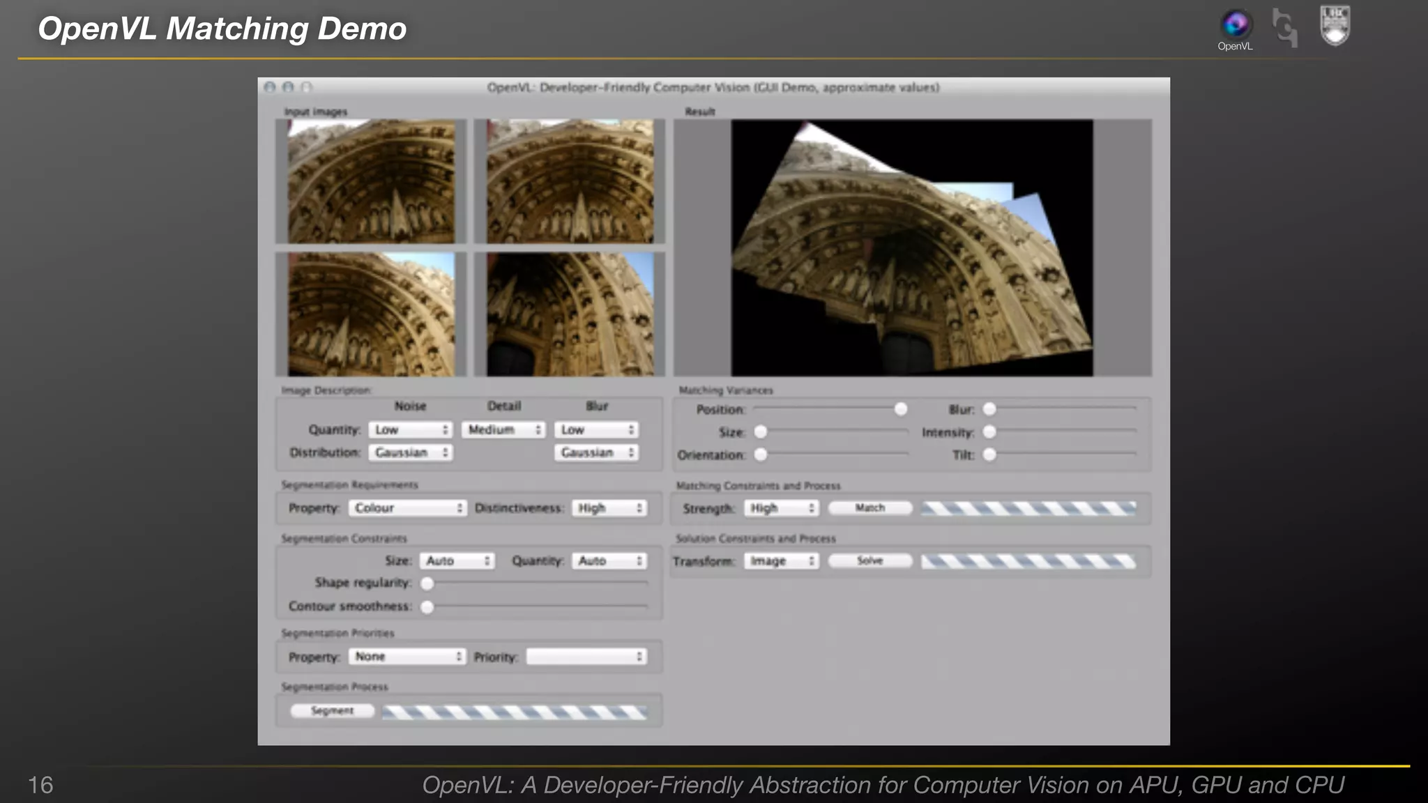
Task: Open the Segmentation Requirements Property Colour dropdown
Action: [x=407, y=508]
